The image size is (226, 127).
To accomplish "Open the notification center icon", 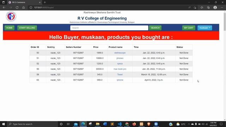I will (x=221, y=124).
